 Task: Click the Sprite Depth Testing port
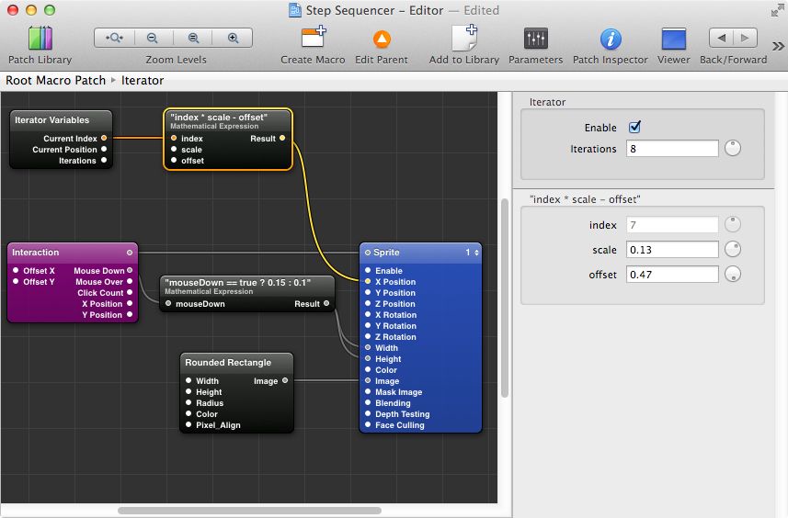pyautogui.click(x=368, y=413)
